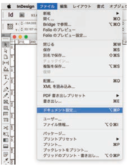Open ファイル情報...
The height and width of the screenshot is (166, 128).
(x=80, y=125)
